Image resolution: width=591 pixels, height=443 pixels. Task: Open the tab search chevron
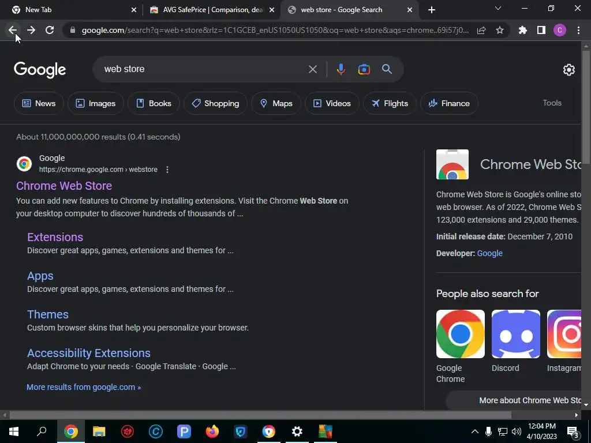click(x=498, y=8)
